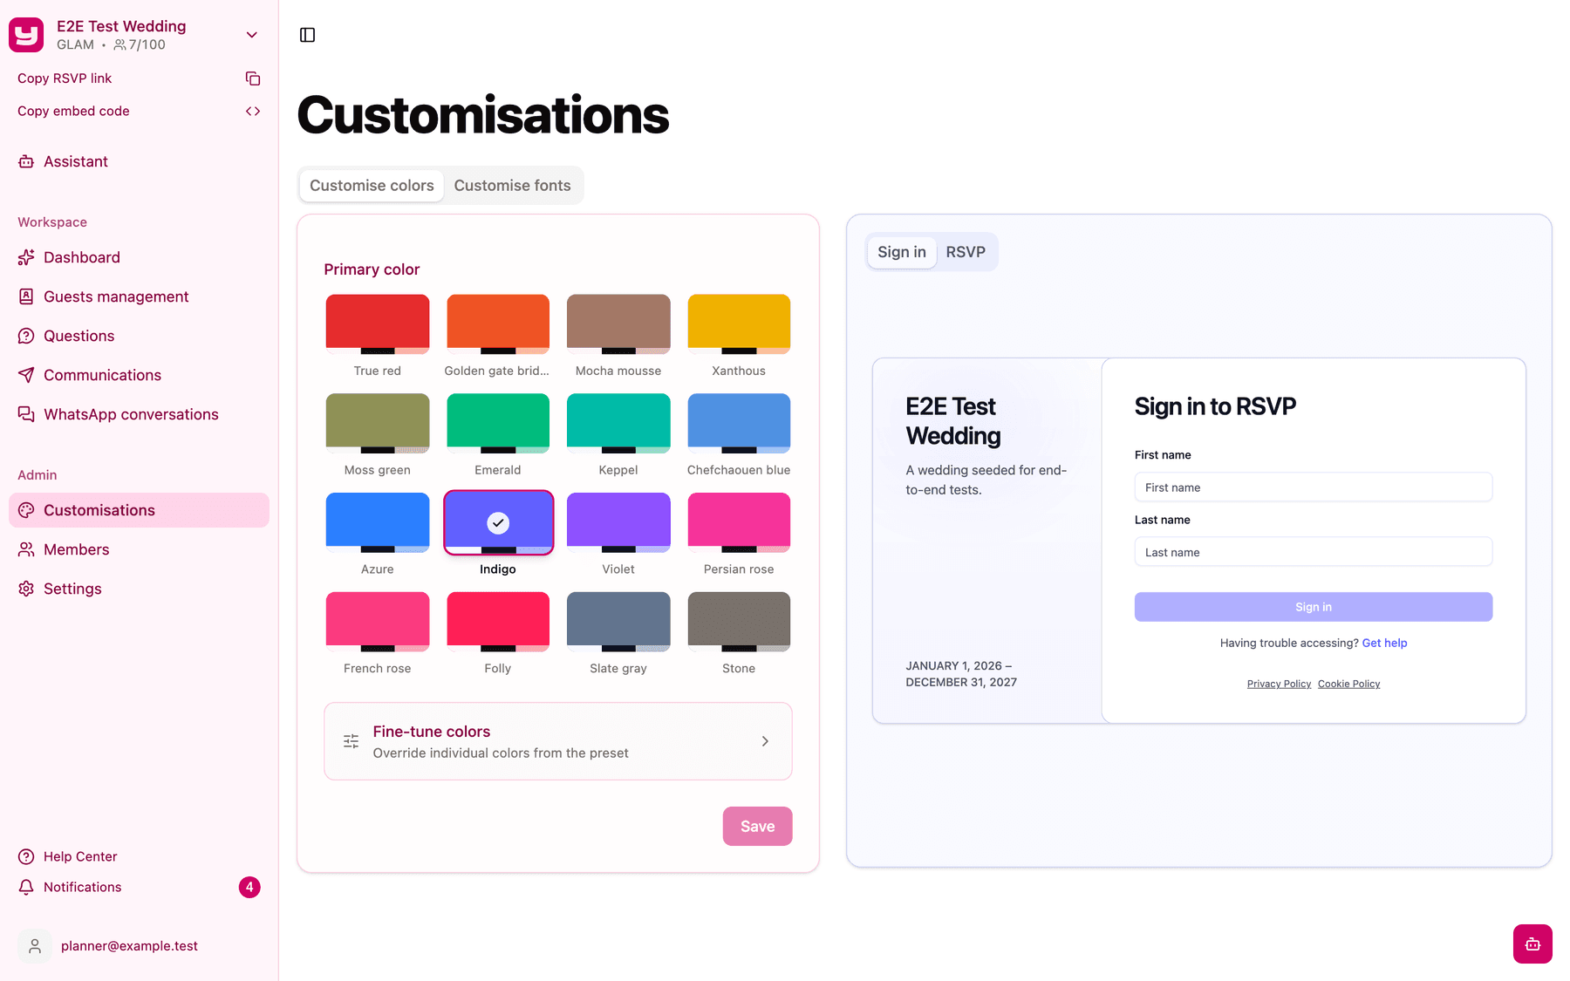
Task: Open the Assistant from the sidebar
Action: coord(139,161)
